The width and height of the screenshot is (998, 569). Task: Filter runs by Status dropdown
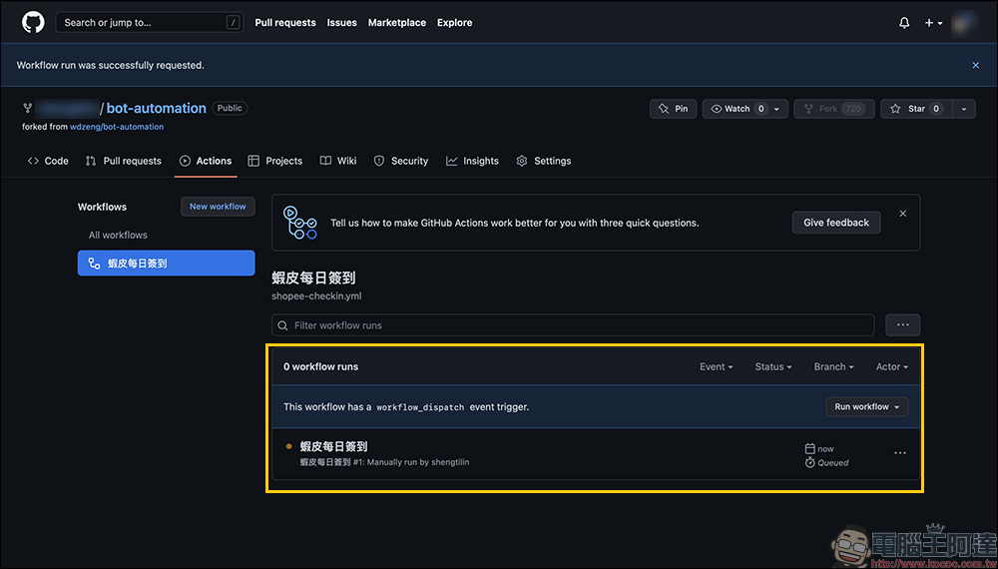click(772, 366)
